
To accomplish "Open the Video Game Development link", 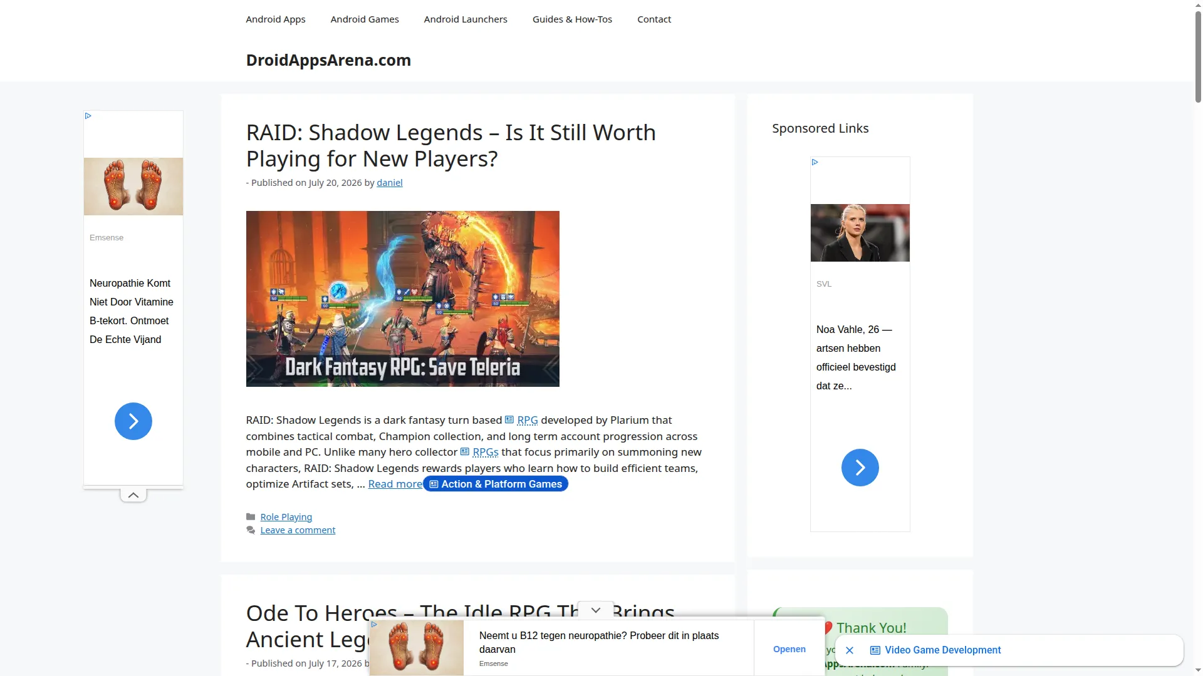I will click(942, 650).
